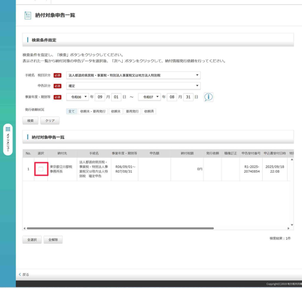Screen dimensions: 302x288
Task: Open main menu grid icon
Action: (8, 129)
